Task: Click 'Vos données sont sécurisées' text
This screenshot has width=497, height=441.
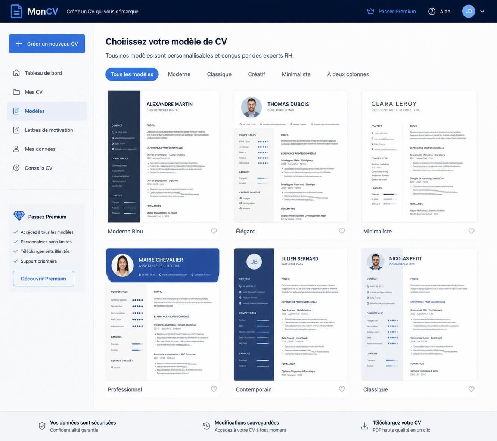Action: point(83,423)
